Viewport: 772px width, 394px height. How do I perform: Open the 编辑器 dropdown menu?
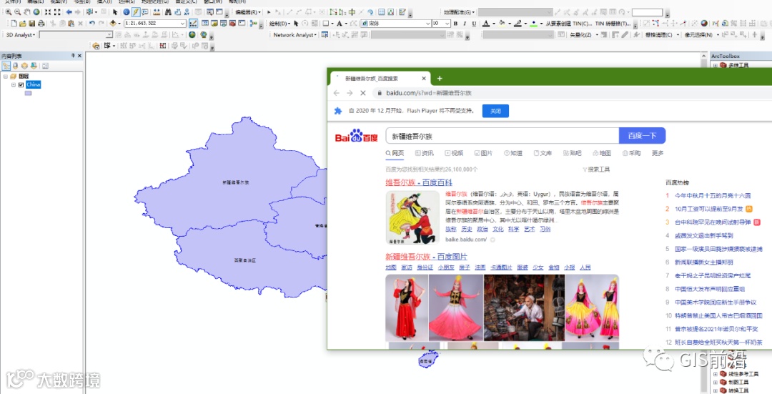pyautogui.click(x=248, y=12)
